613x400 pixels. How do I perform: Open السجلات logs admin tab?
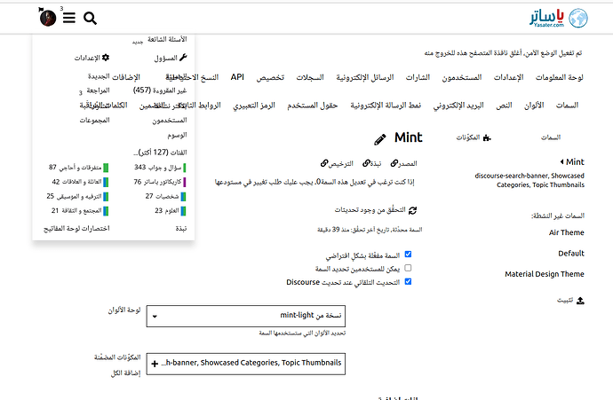[310, 77]
